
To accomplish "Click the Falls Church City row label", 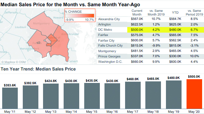I will click(x=110, y=46).
